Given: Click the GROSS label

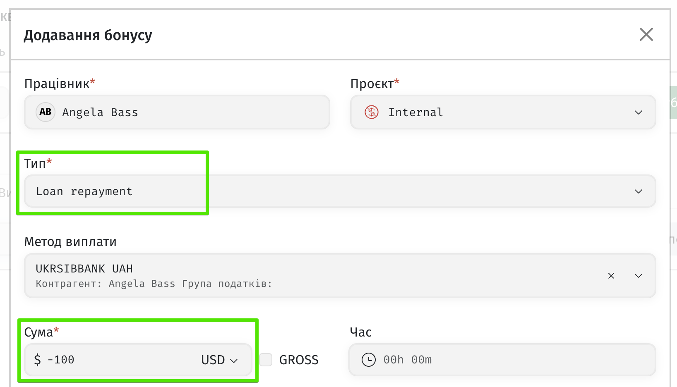Looking at the screenshot, I should tap(299, 360).
